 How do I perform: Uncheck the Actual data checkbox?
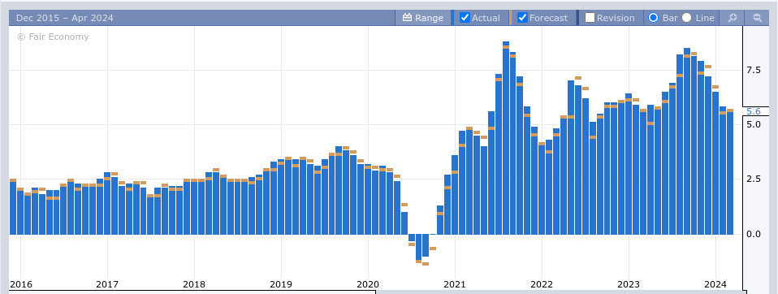pyautogui.click(x=465, y=18)
